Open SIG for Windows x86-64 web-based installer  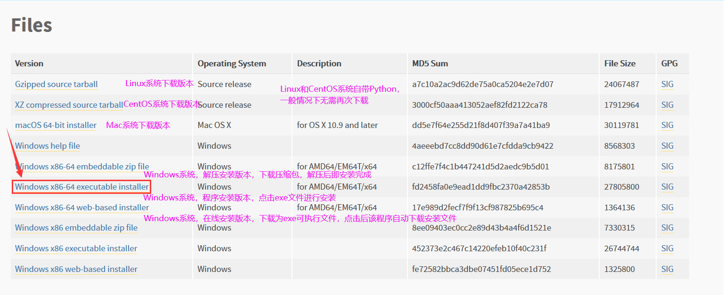(667, 207)
